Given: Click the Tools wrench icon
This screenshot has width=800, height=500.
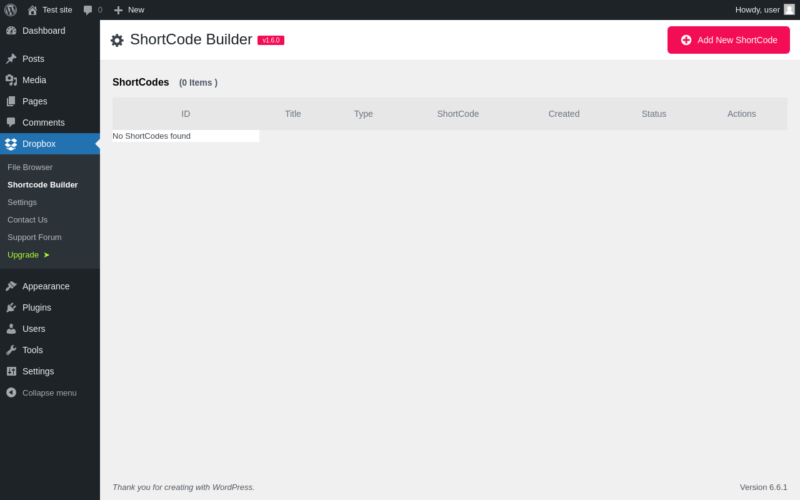Looking at the screenshot, I should (x=11, y=350).
